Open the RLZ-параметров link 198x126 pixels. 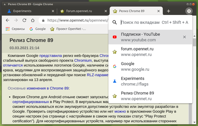[x=98, y=75]
